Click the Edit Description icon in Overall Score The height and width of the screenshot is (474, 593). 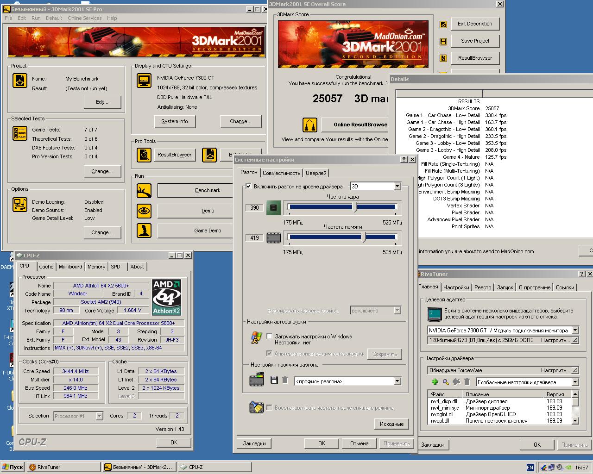pos(443,24)
